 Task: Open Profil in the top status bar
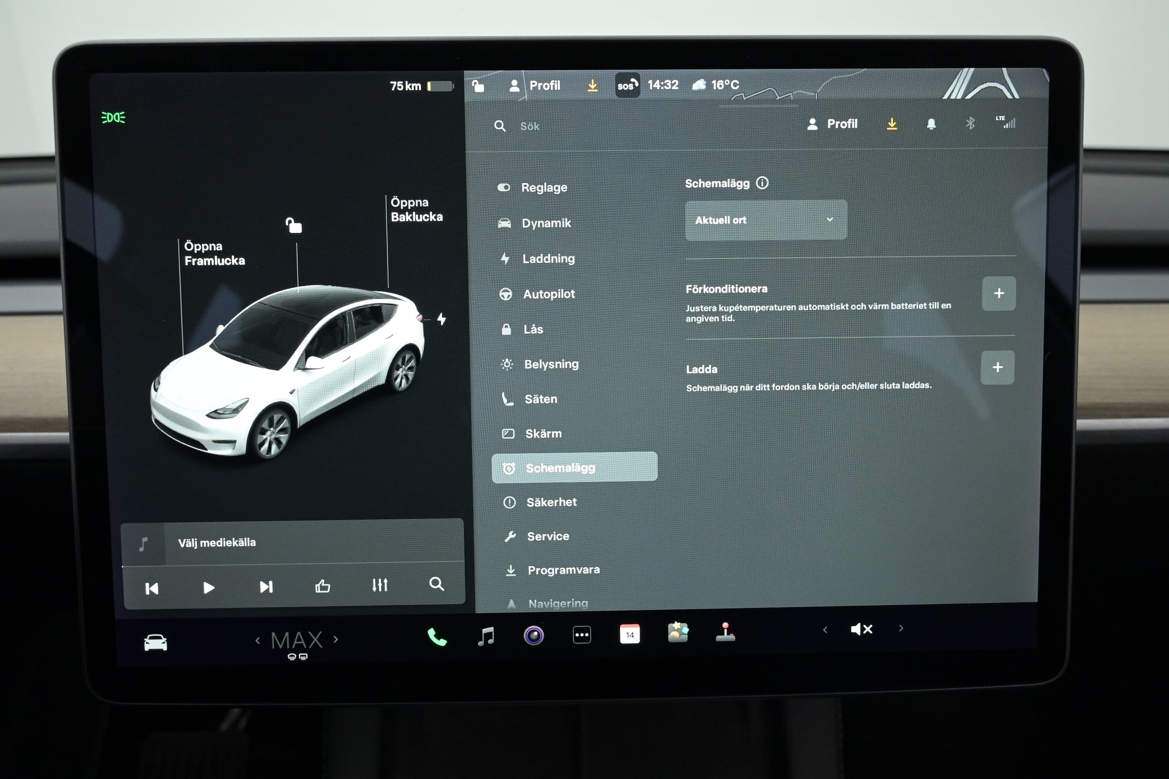click(x=535, y=86)
